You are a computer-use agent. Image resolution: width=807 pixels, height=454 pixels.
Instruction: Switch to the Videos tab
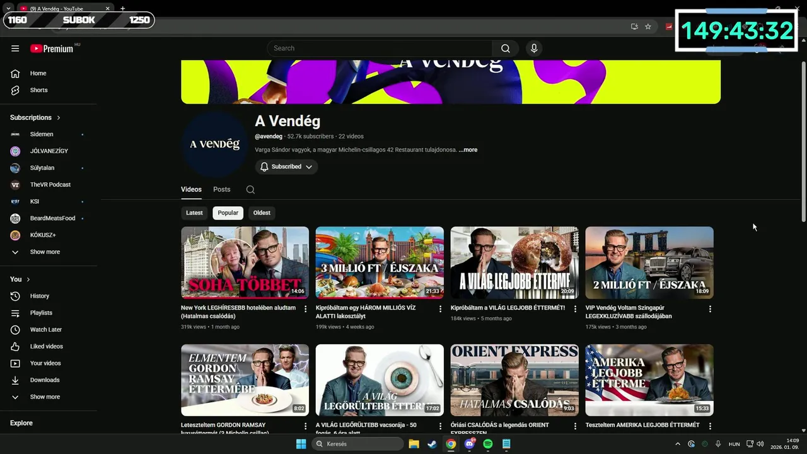tap(191, 189)
